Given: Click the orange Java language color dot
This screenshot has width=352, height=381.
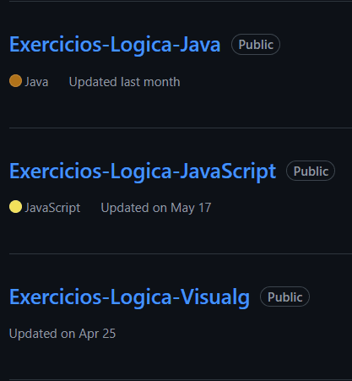Looking at the screenshot, I should 15,81.
